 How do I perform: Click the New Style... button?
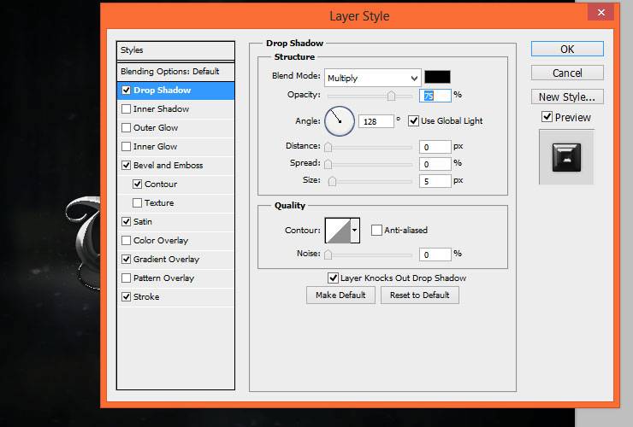coord(567,97)
